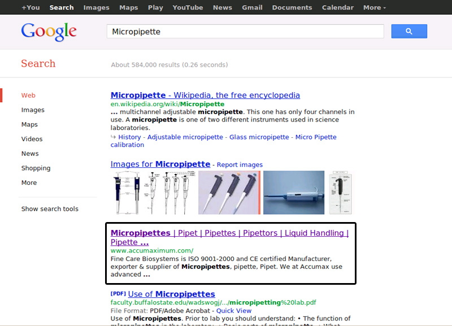Open the Micropipettes Pipet Pipettes accumaximum result
The width and height of the screenshot is (452, 326).
pos(229,237)
